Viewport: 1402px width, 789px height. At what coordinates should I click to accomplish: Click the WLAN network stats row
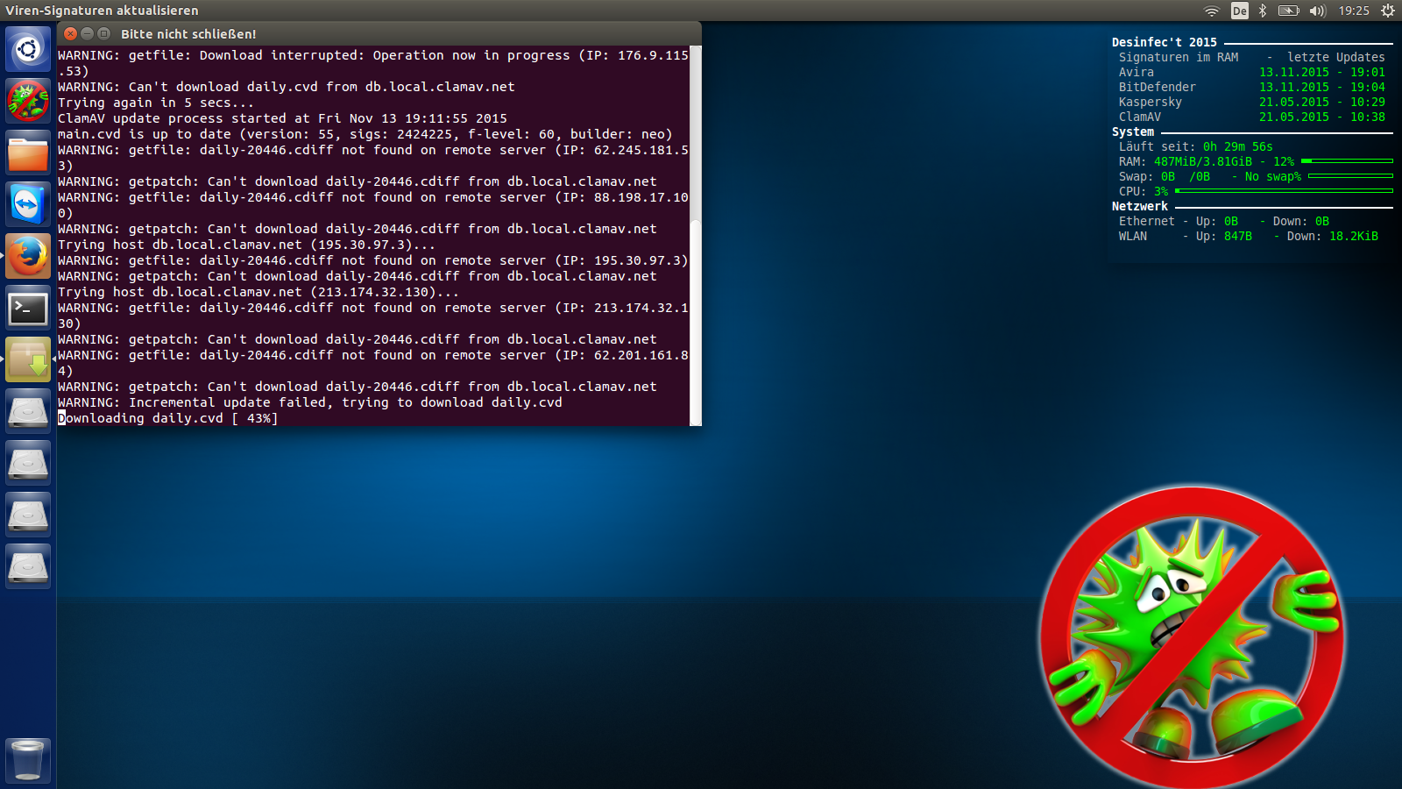tap(1249, 236)
